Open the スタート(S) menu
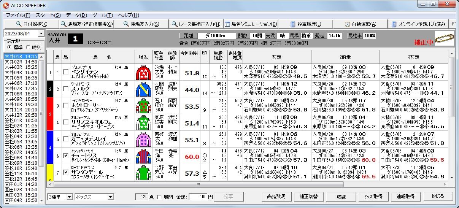This screenshot has height=208, width=459. (x=48, y=15)
